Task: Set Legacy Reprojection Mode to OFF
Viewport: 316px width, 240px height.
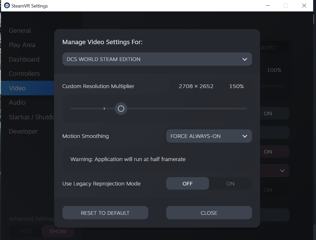Action: pos(188,184)
